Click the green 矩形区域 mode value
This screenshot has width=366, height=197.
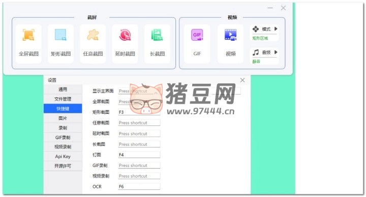(x=260, y=38)
